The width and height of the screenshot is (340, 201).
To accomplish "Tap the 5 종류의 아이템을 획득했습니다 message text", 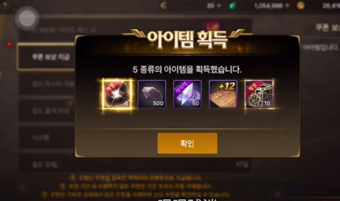I will tap(187, 69).
